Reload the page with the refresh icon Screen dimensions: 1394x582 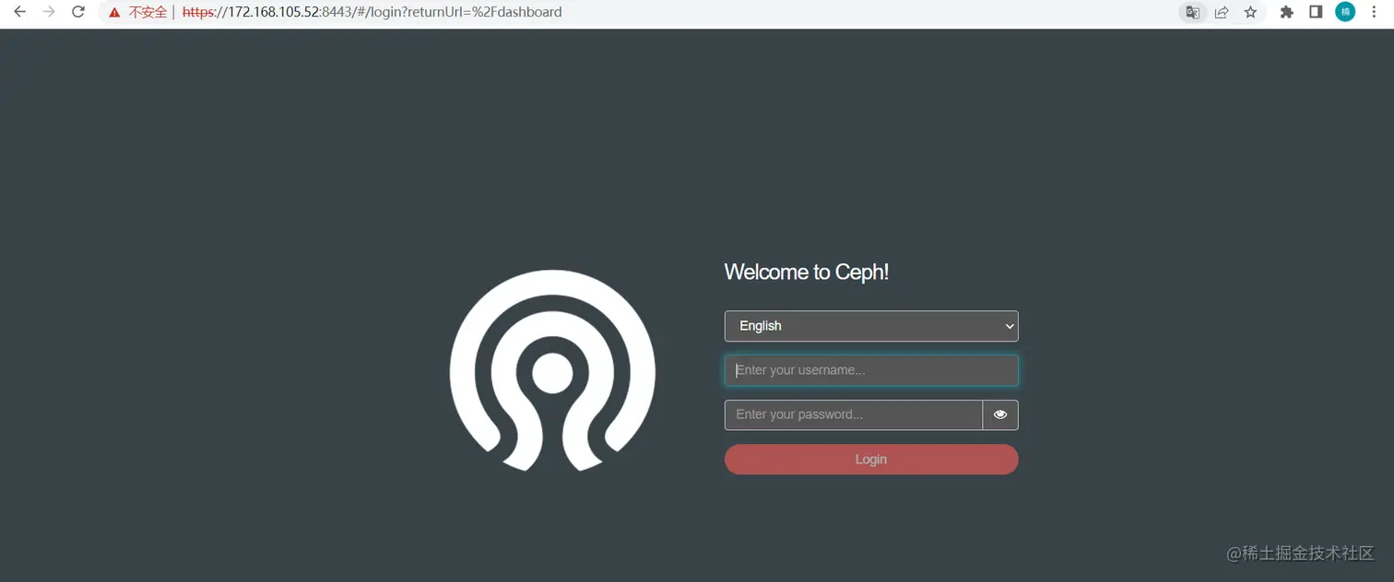(x=78, y=12)
